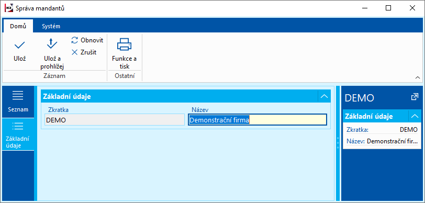
Task: Open DEMO preview in new window
Action: coord(415,97)
